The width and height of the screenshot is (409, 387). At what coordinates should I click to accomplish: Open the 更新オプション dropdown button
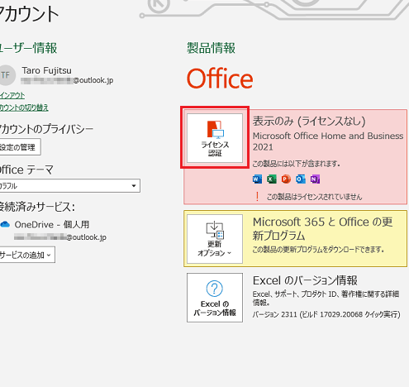[215, 239]
